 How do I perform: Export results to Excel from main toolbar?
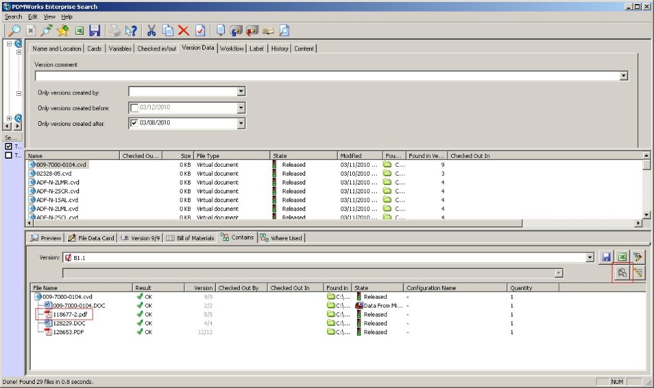[x=79, y=31]
